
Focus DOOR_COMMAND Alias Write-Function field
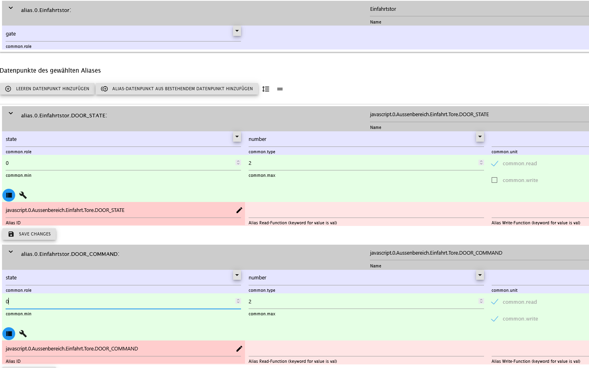[x=540, y=349]
